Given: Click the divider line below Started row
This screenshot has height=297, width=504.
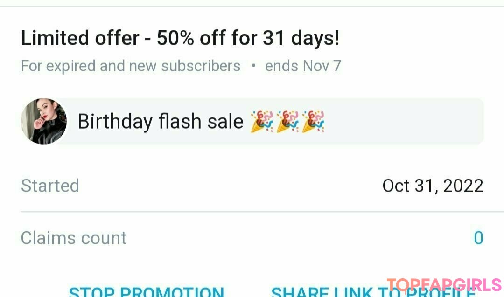Looking at the screenshot, I should tap(262, 212).
